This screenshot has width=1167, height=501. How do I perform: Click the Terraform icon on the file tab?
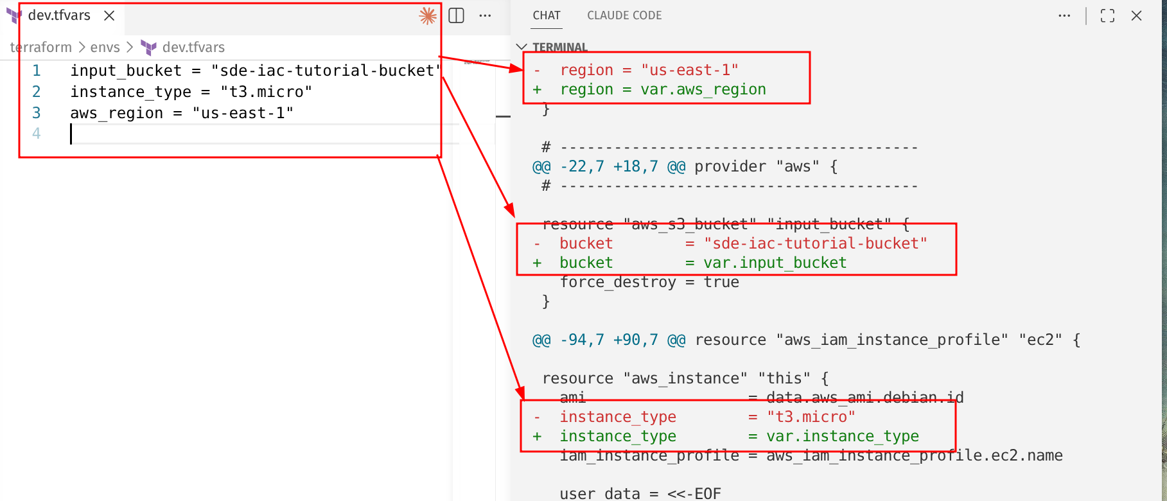tap(13, 15)
